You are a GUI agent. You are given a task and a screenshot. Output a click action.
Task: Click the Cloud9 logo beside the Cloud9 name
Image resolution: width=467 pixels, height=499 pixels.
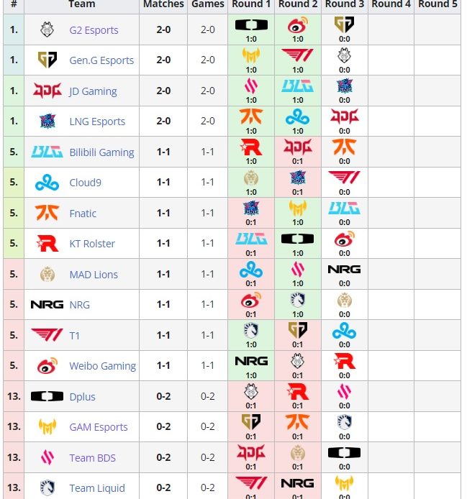point(47,183)
